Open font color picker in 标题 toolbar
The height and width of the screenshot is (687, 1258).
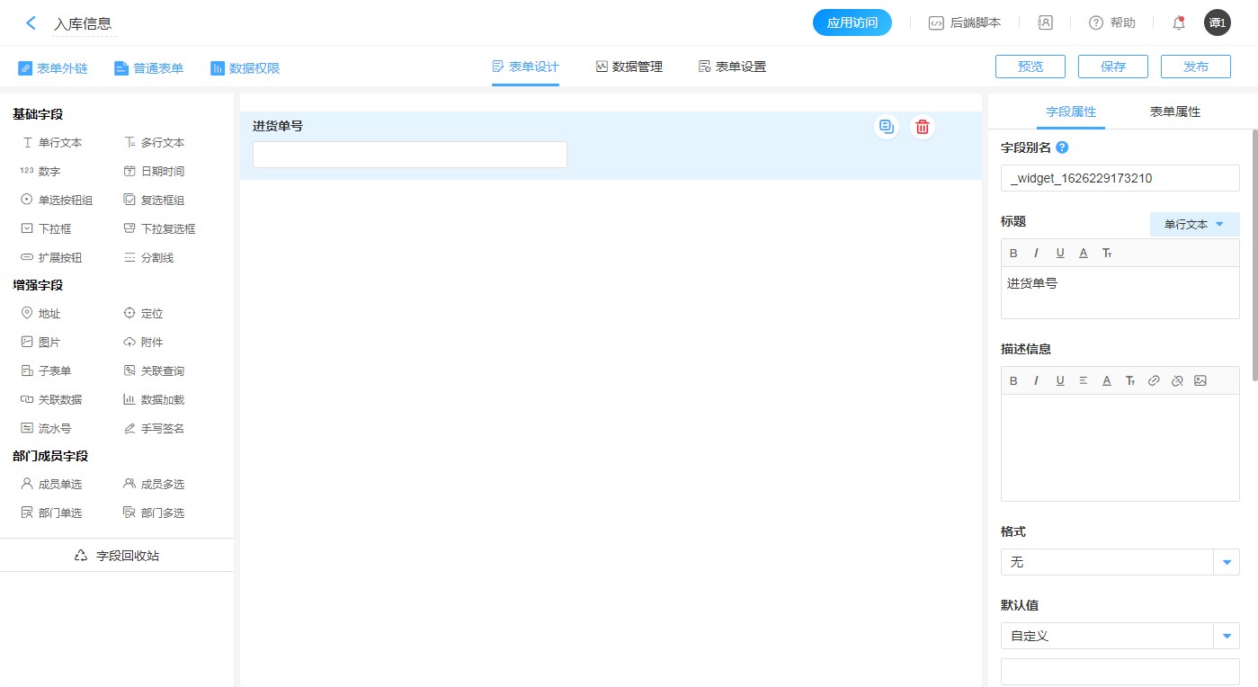[1084, 254]
